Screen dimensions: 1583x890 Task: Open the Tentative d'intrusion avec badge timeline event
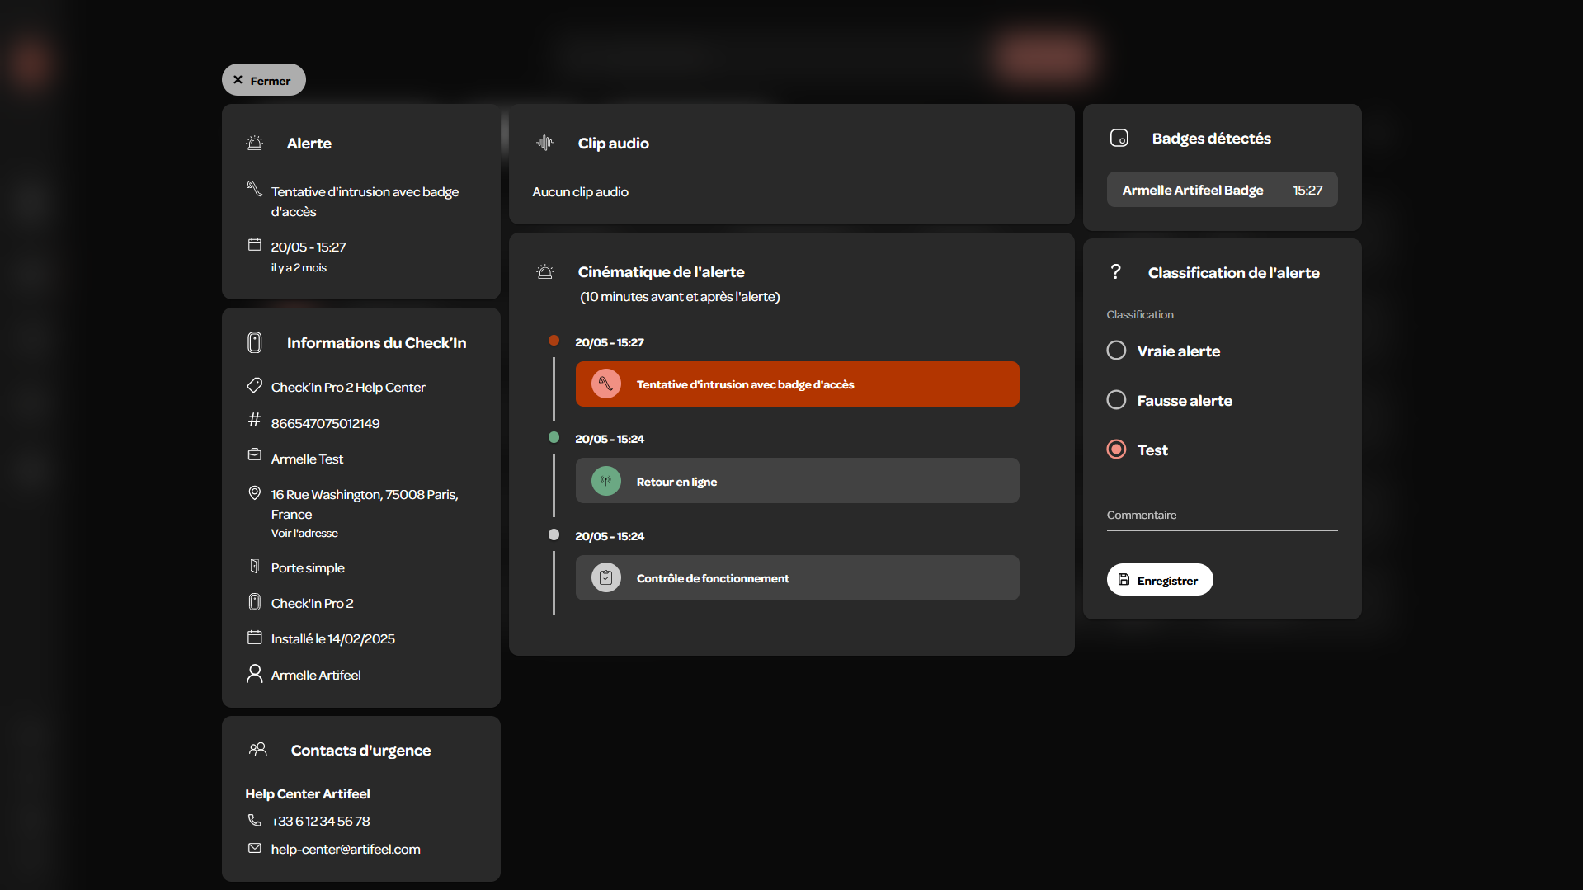point(797,384)
